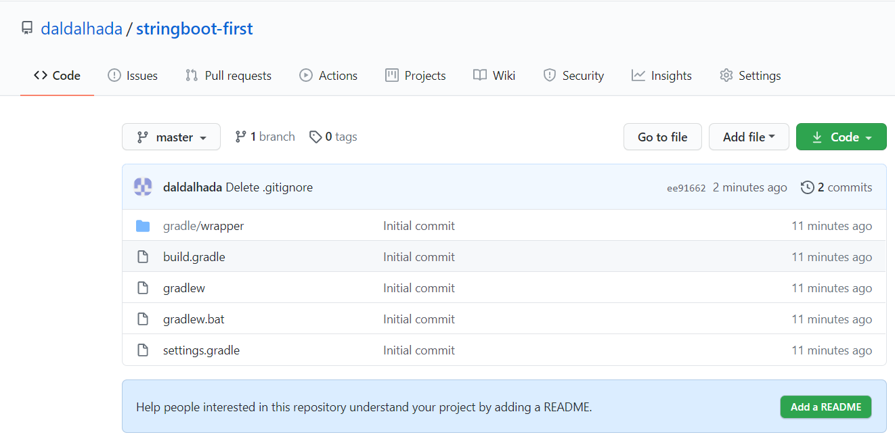Open Initial commit link for gradle/wrapper

tap(419, 226)
